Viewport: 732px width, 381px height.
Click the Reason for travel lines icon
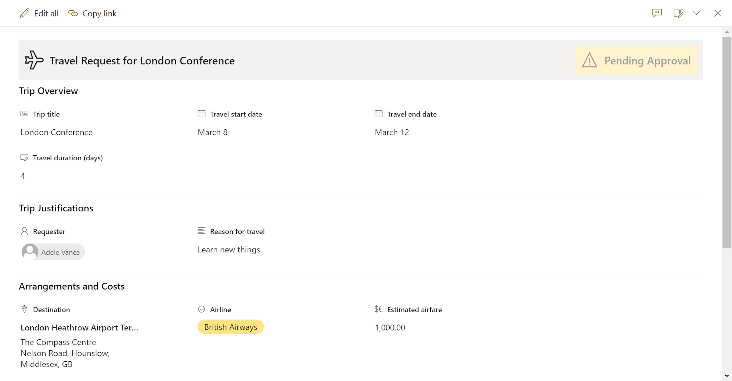pos(201,231)
